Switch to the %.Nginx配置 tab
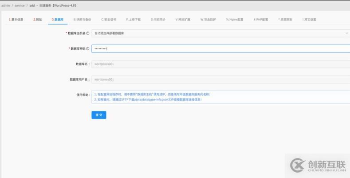Screen dimensions: 350x178 235,20
